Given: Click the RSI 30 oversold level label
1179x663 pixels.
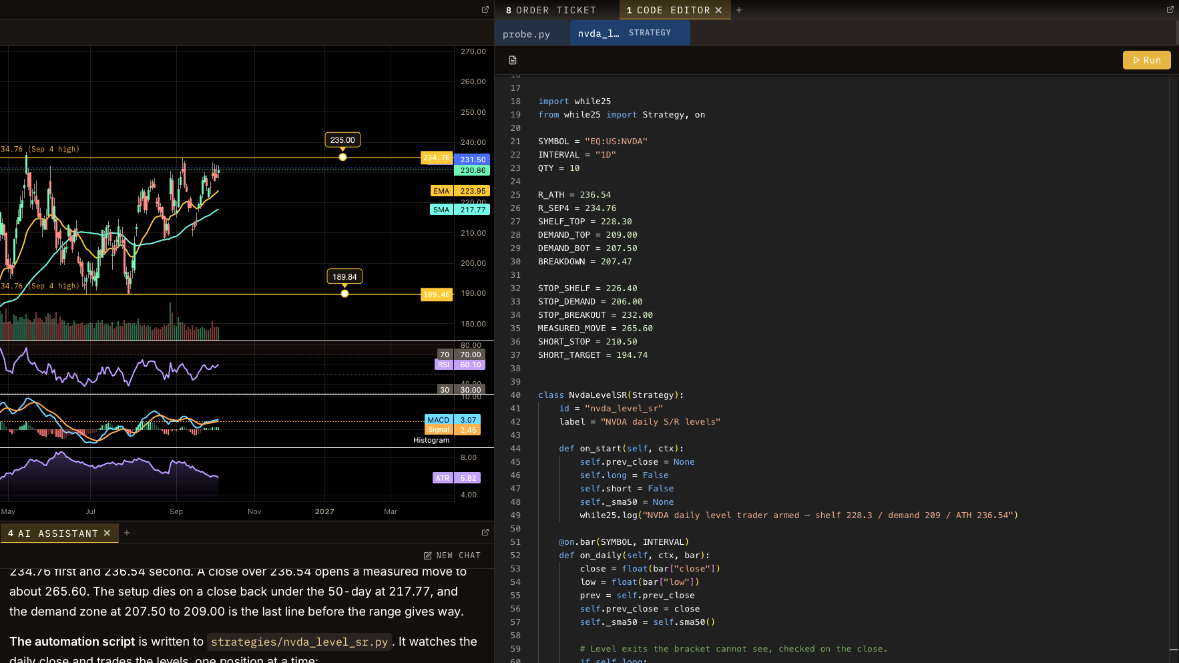Looking at the screenshot, I should click(x=445, y=390).
